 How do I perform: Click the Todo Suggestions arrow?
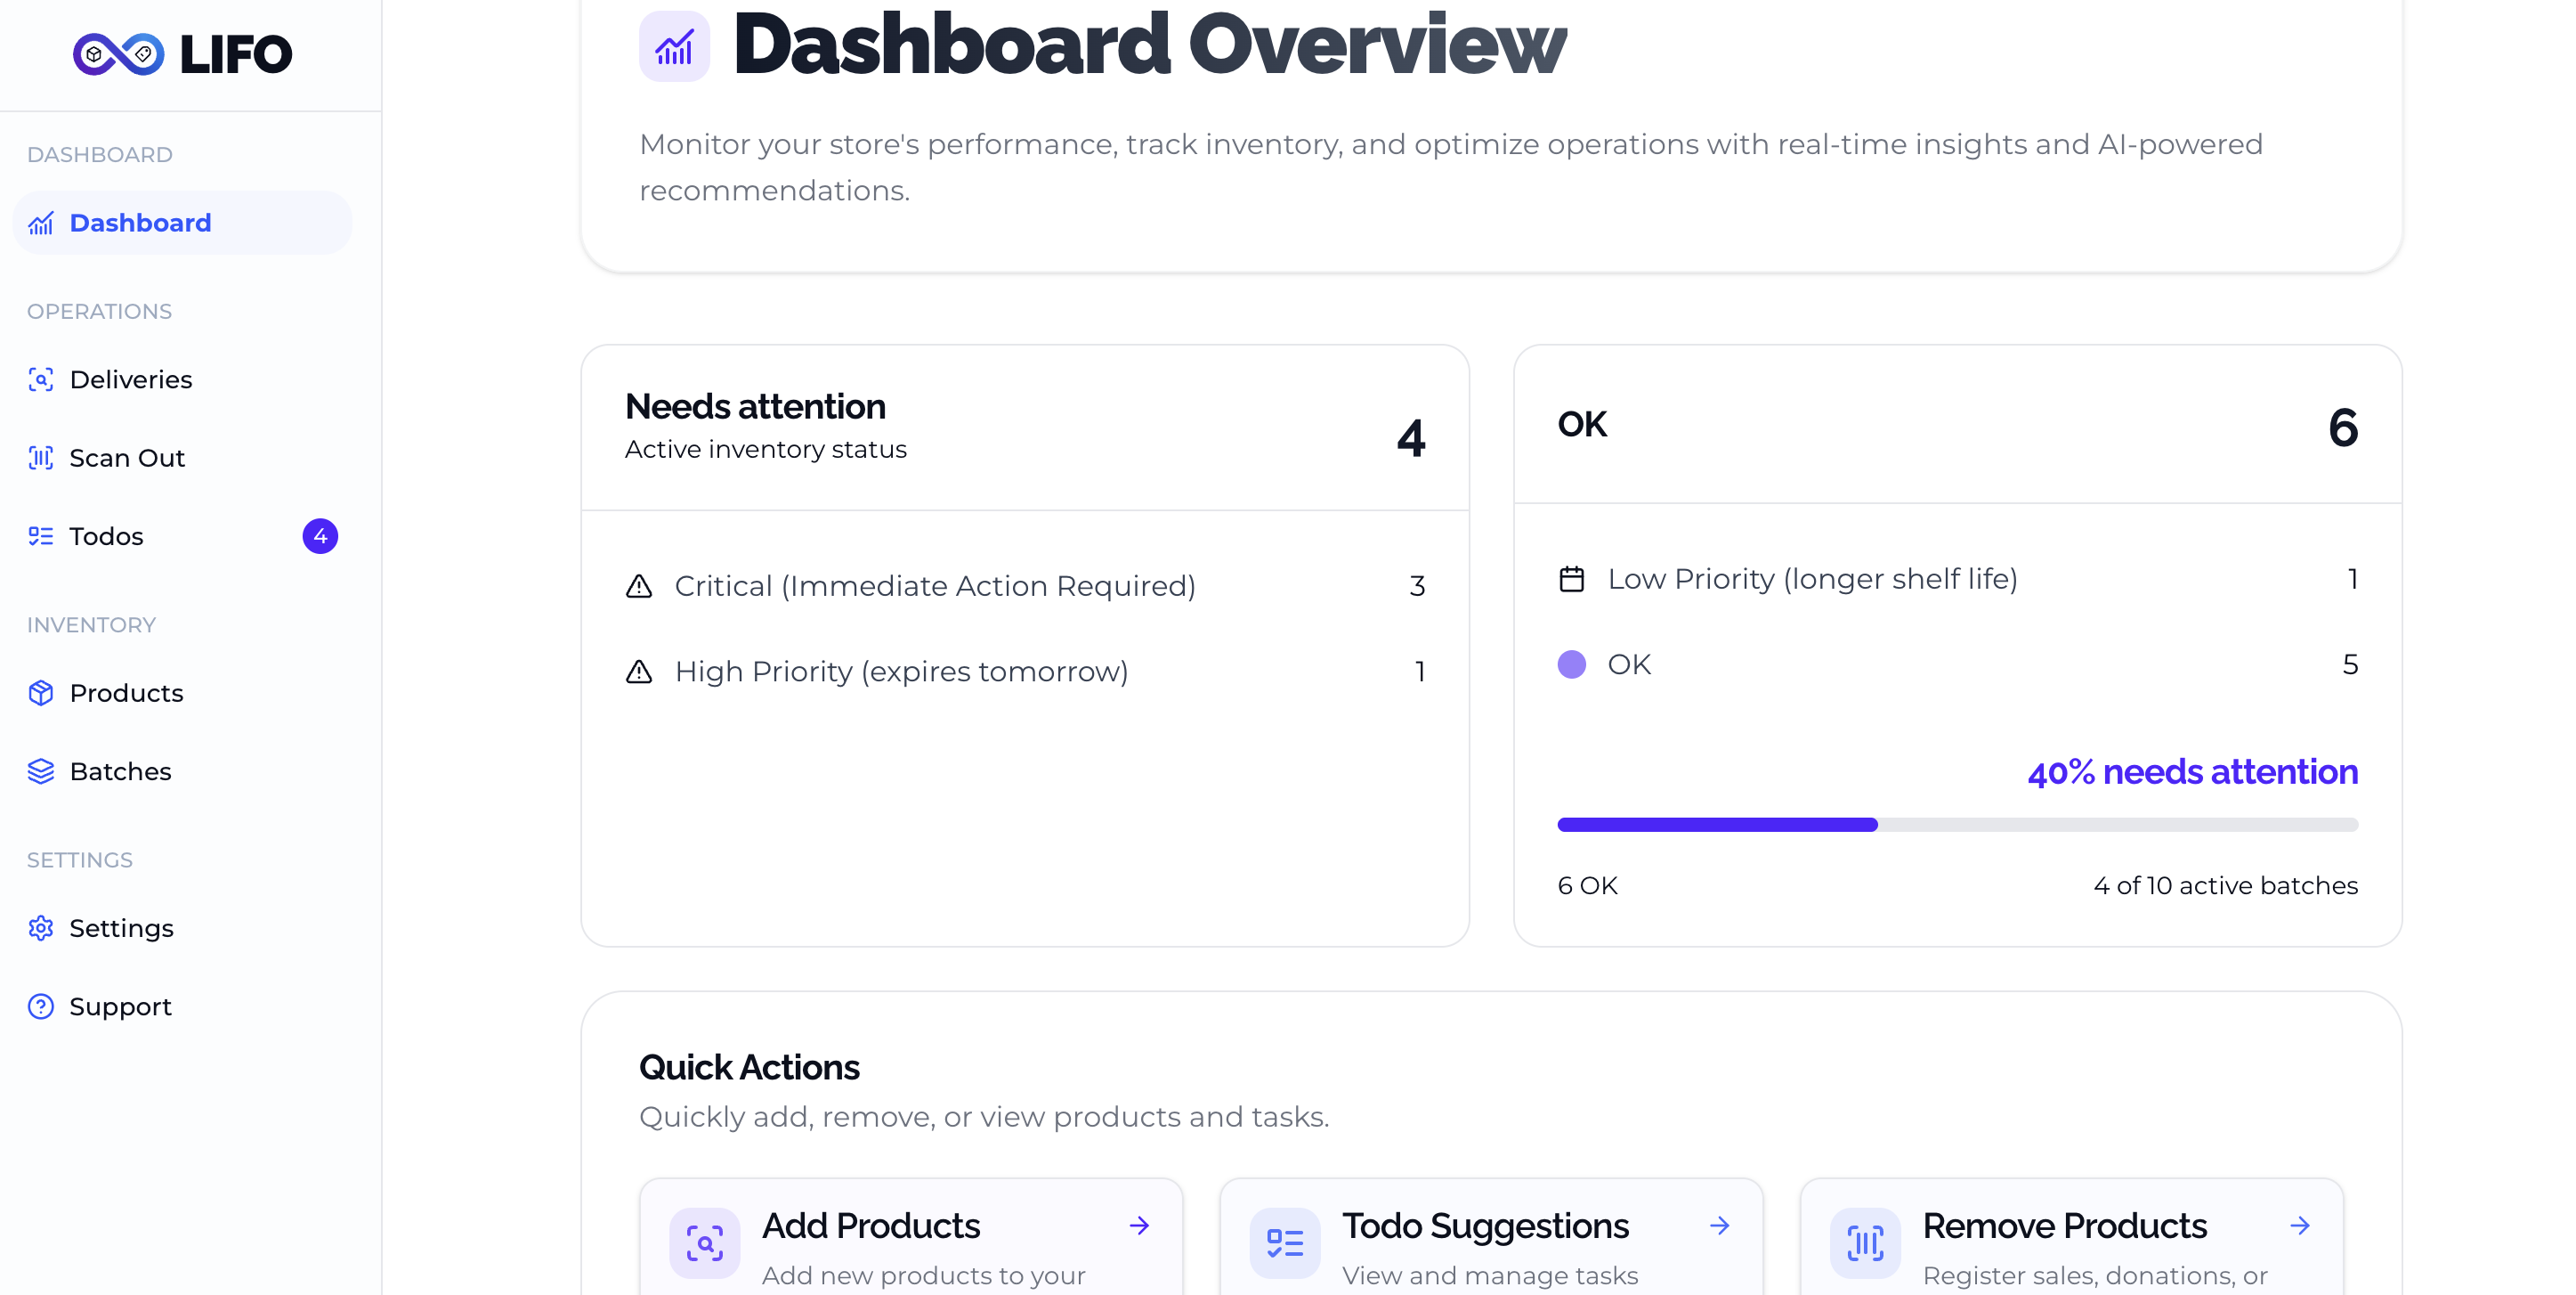[1719, 1225]
